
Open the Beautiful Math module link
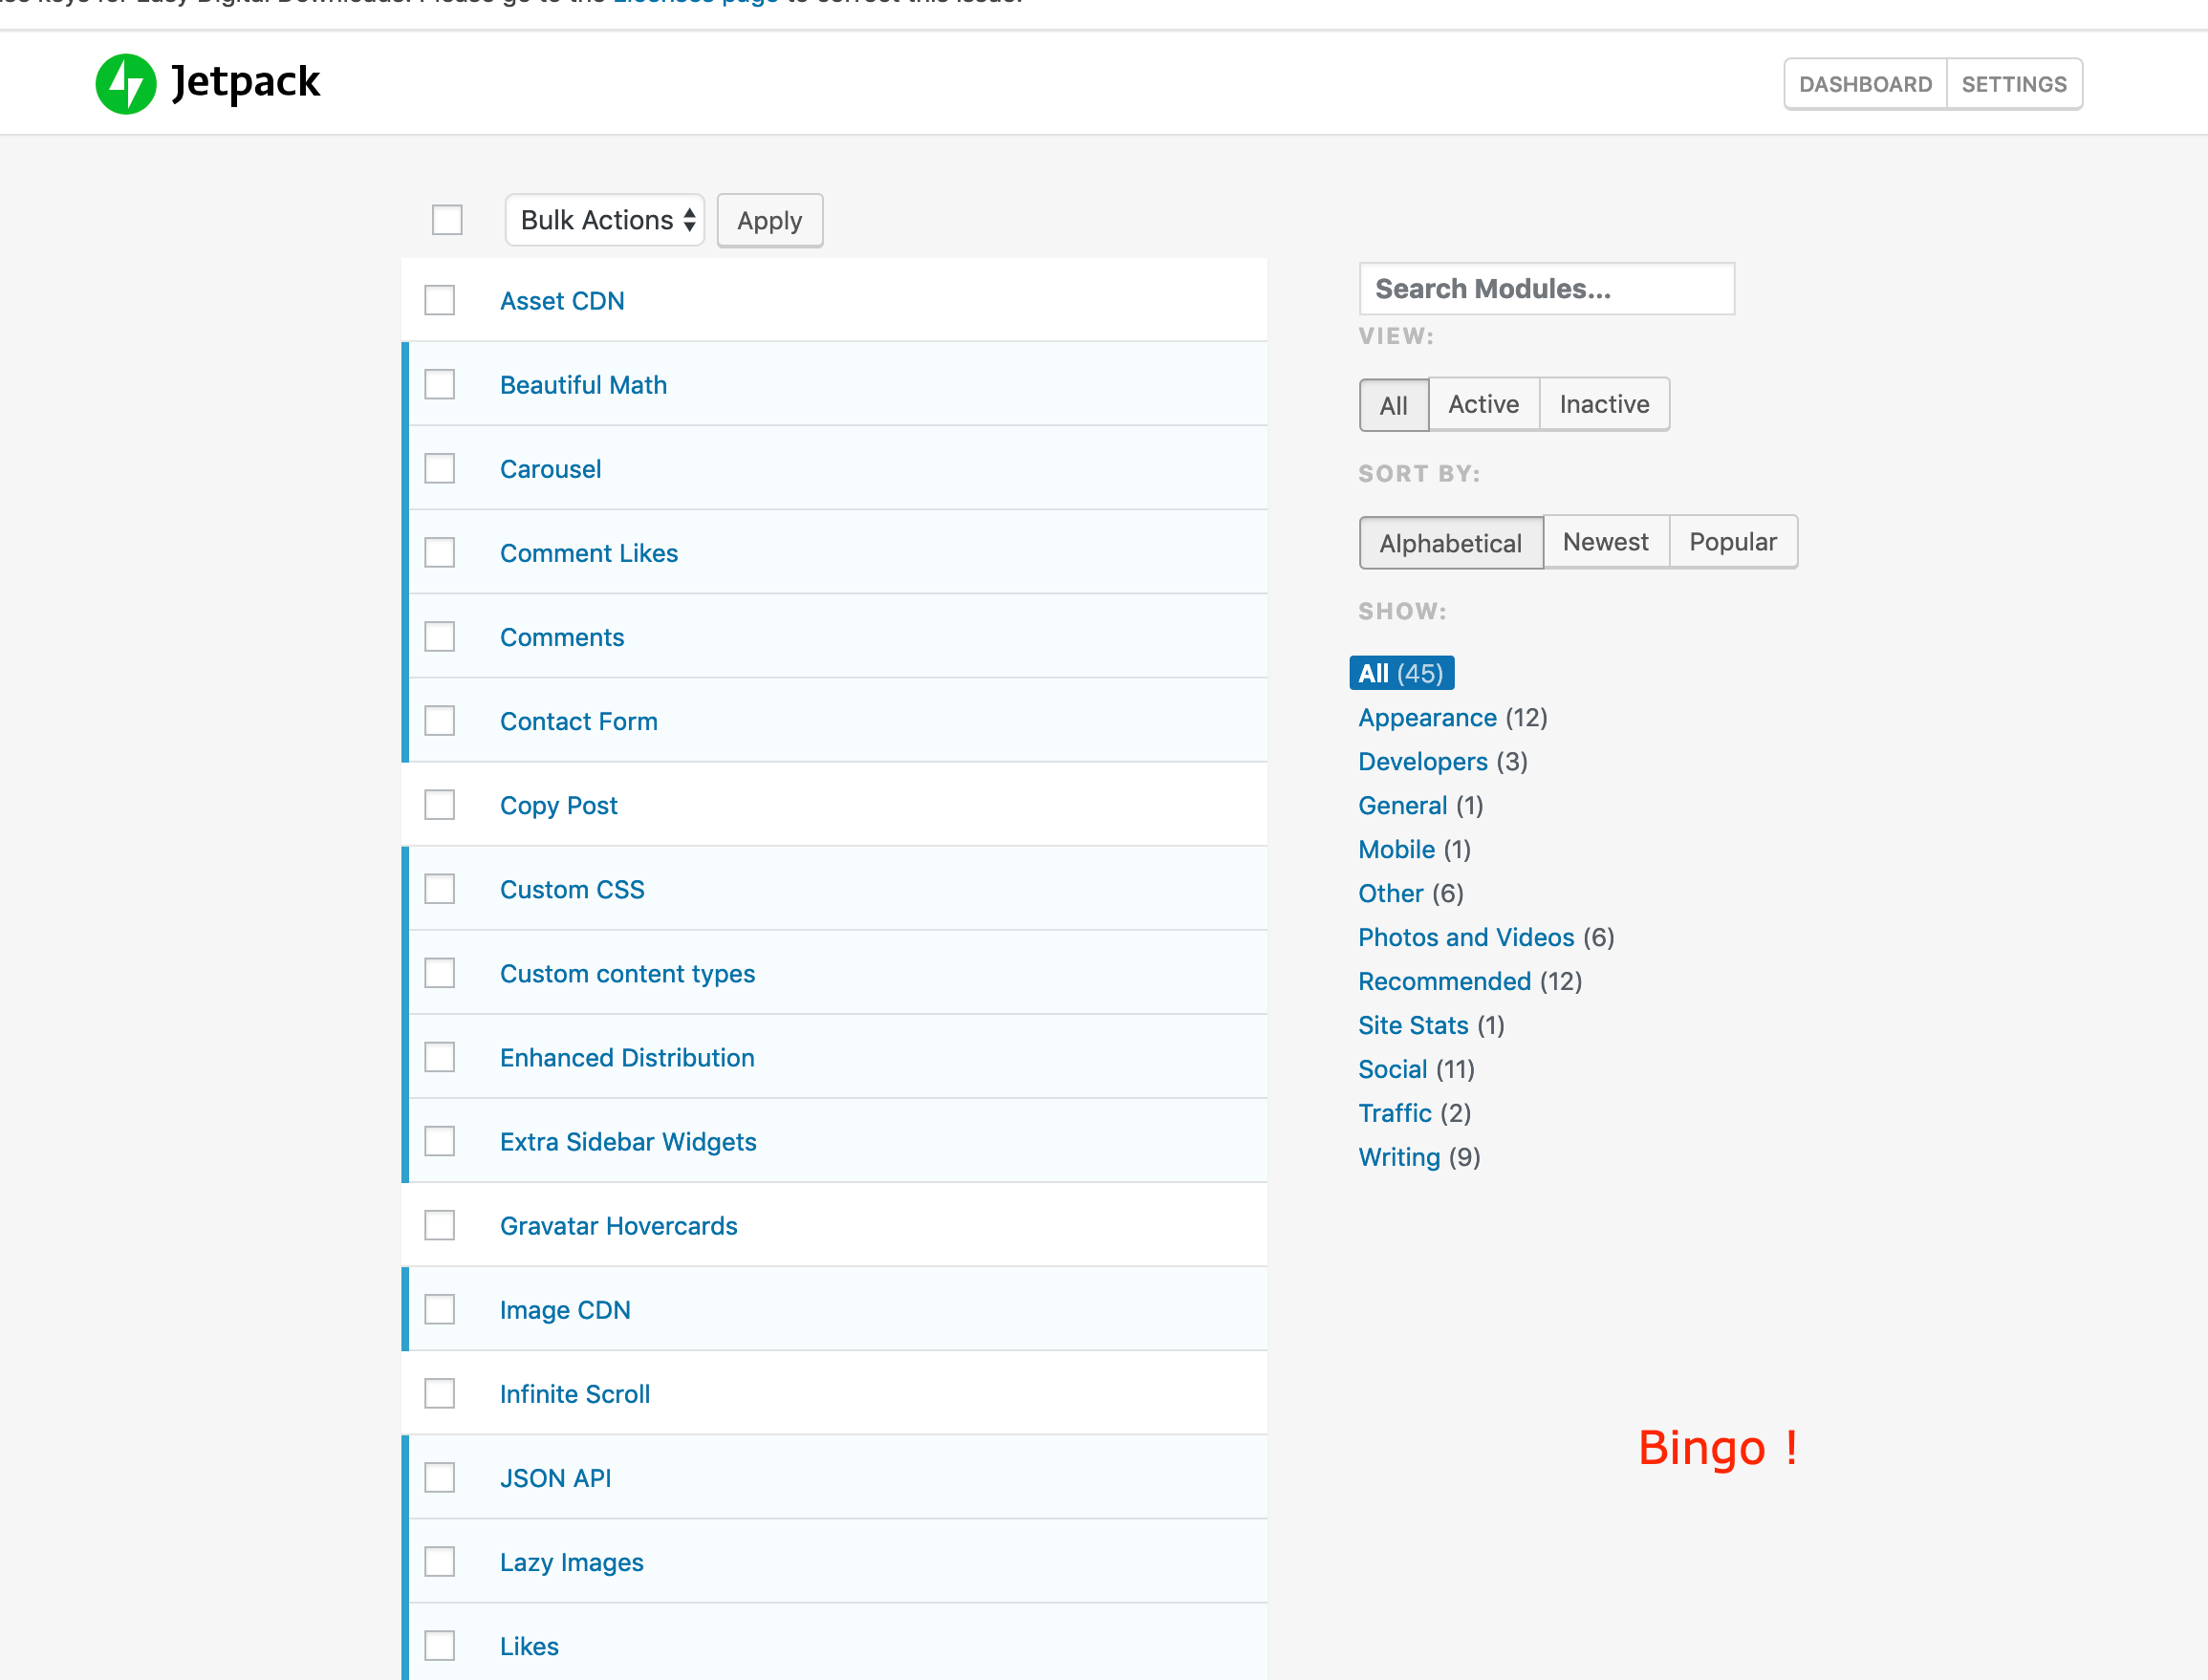pyautogui.click(x=583, y=385)
